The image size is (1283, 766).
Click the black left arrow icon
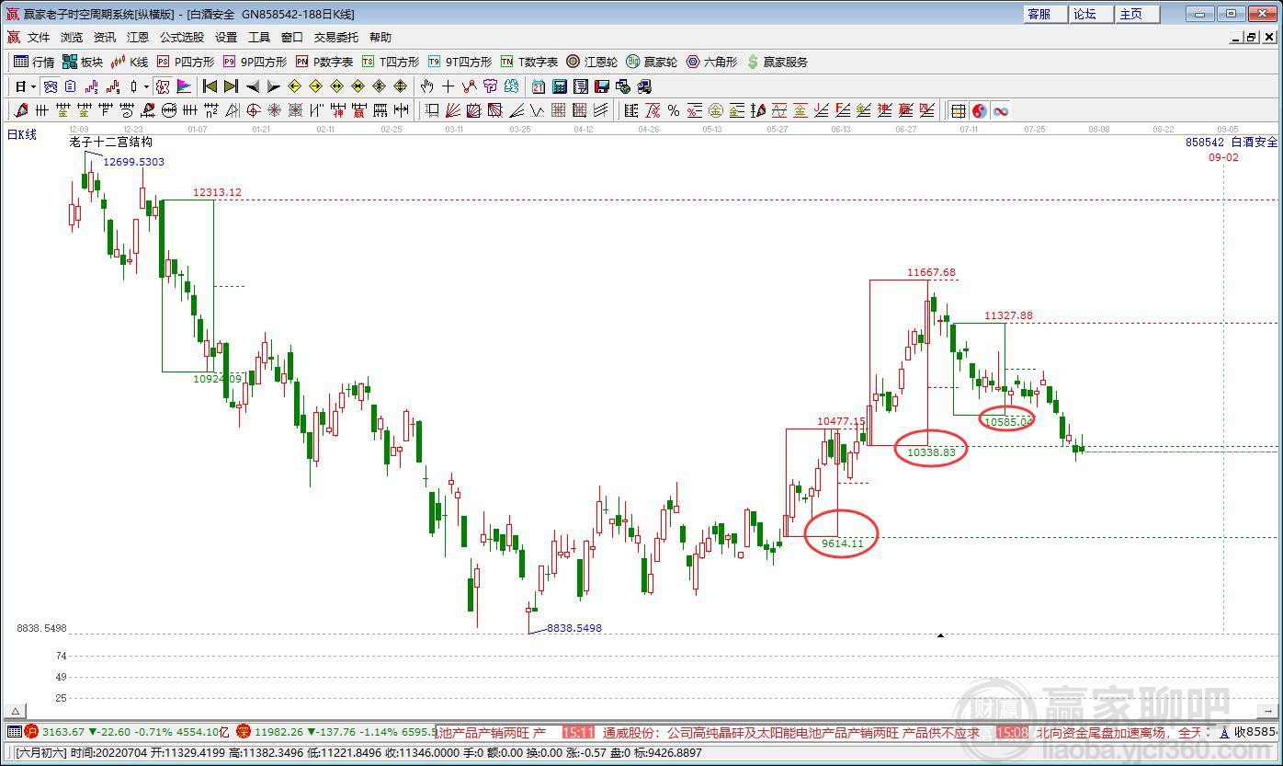click(x=253, y=86)
